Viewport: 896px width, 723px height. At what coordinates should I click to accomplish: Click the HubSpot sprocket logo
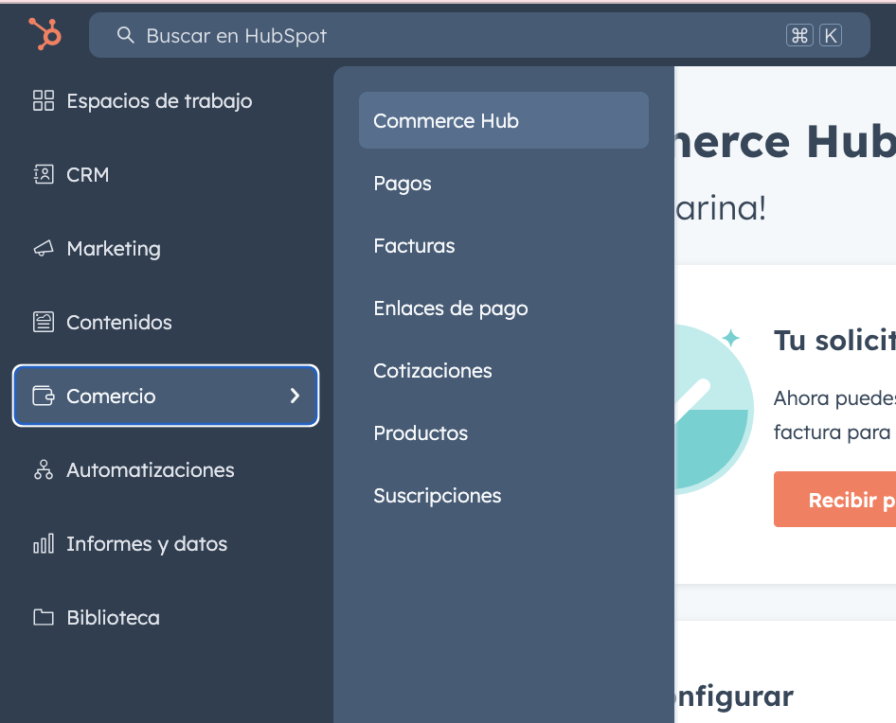[x=43, y=35]
